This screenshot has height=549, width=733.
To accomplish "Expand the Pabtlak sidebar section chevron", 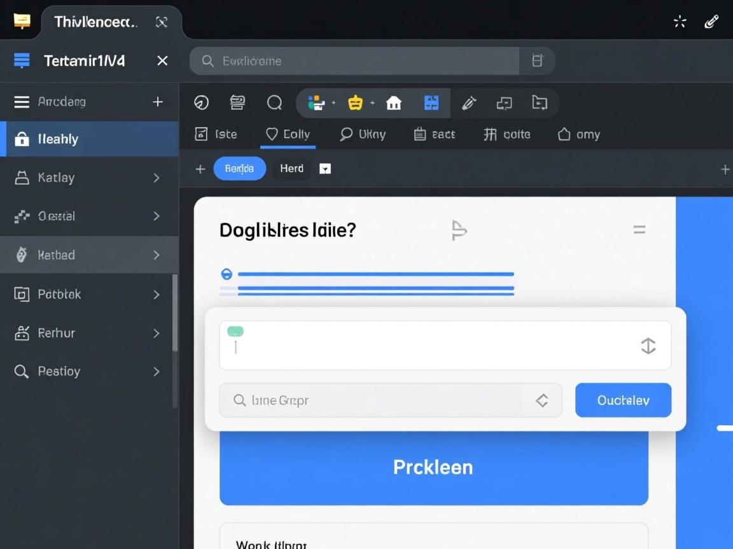I will (x=157, y=294).
